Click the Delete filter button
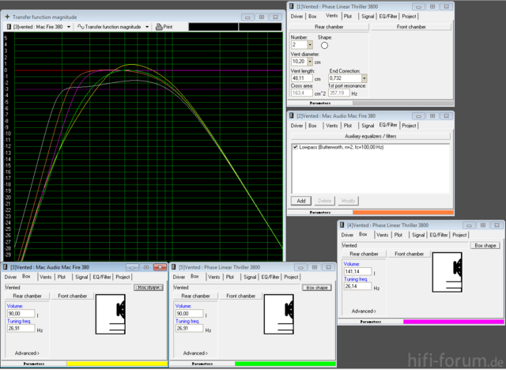This screenshot has width=506, height=370. tap(325, 201)
